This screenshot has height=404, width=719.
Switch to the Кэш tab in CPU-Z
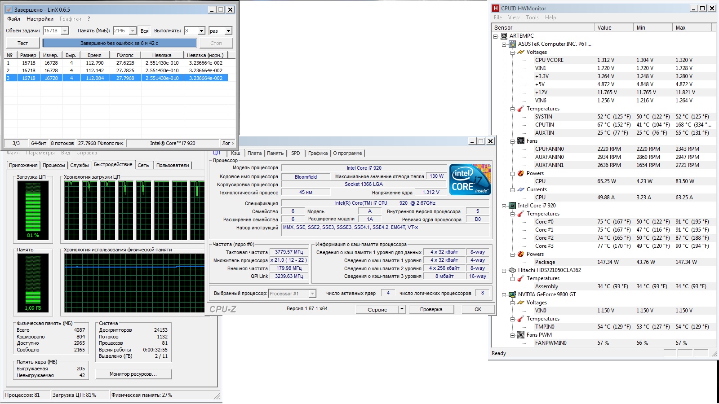(235, 153)
